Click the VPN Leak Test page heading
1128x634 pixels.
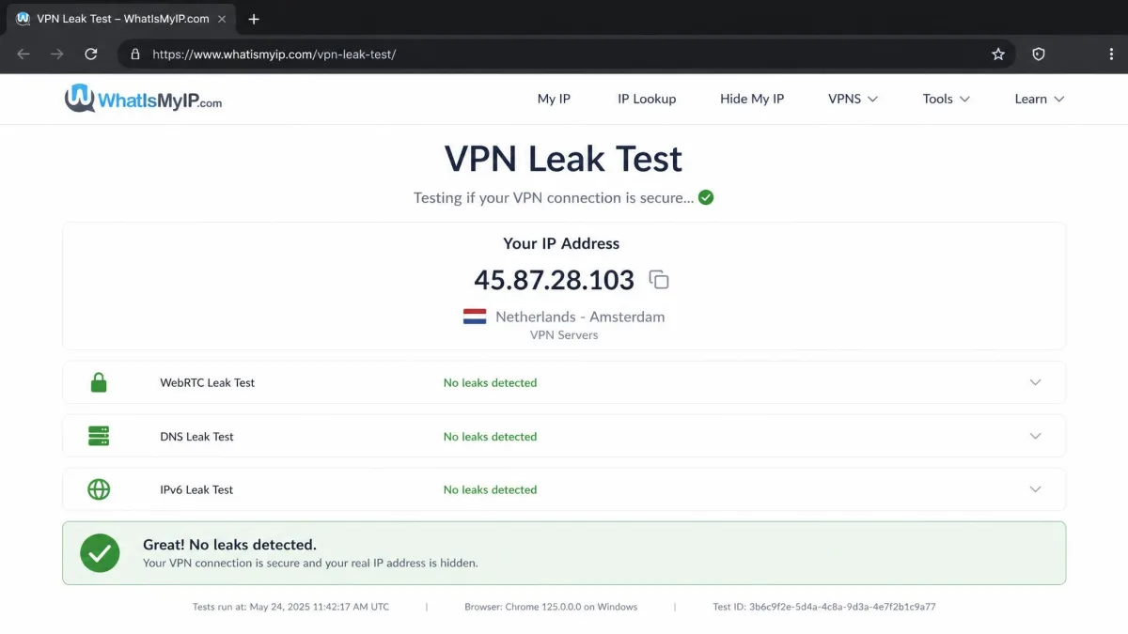pos(563,159)
